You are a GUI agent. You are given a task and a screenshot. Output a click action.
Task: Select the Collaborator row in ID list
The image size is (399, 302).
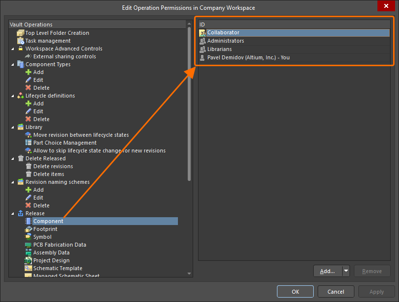click(x=294, y=32)
